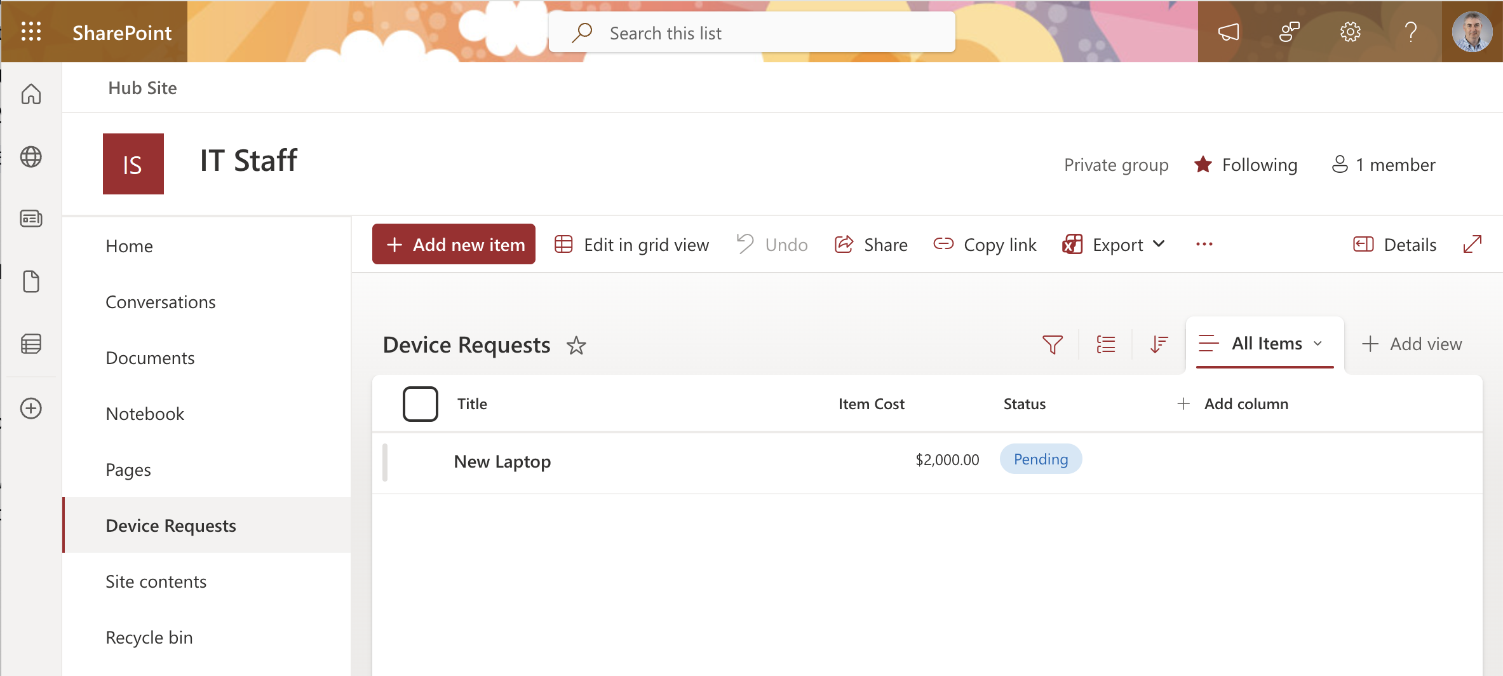Focus the Search this list box
This screenshot has height=676, width=1503.
click(x=751, y=32)
